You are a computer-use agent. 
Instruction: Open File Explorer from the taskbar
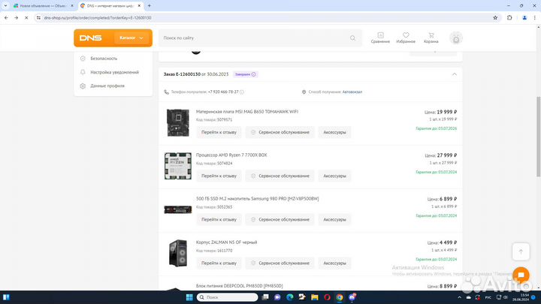pyautogui.click(x=315, y=297)
